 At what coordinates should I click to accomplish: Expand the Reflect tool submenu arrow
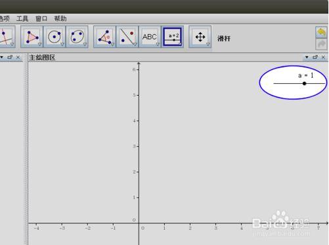tap(135, 45)
